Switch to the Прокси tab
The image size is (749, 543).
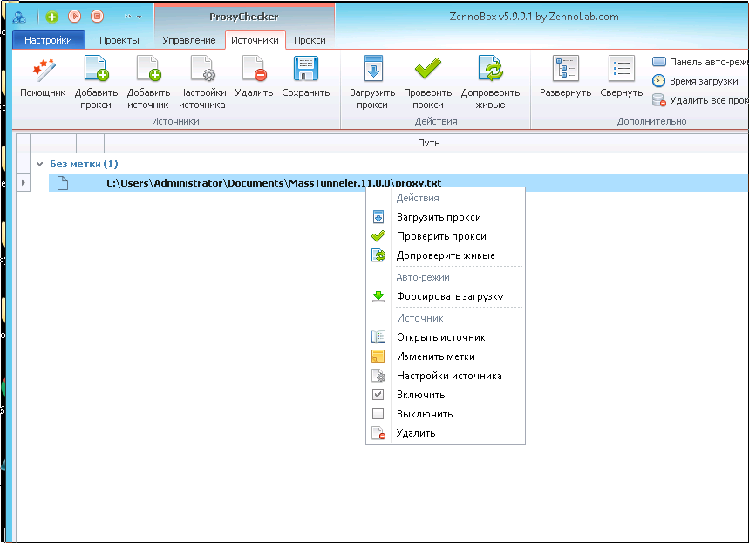coord(310,40)
